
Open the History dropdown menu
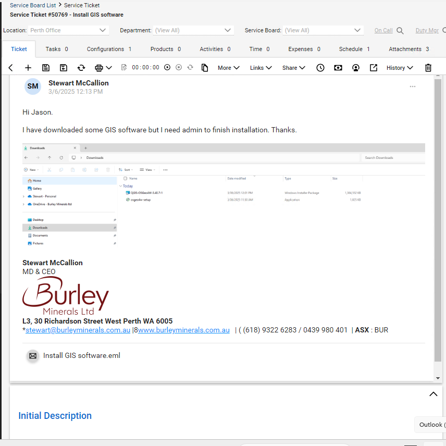pyautogui.click(x=400, y=68)
